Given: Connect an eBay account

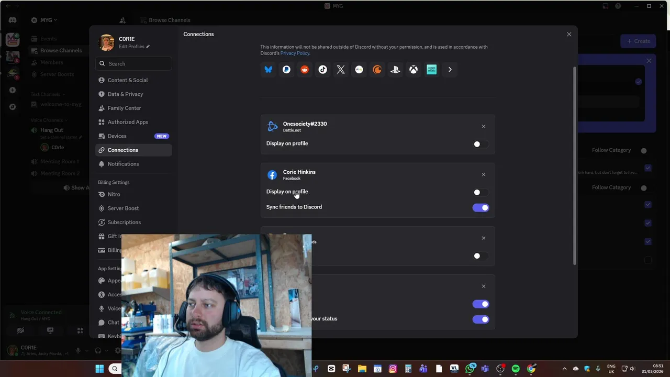Looking at the screenshot, I should tap(359, 70).
